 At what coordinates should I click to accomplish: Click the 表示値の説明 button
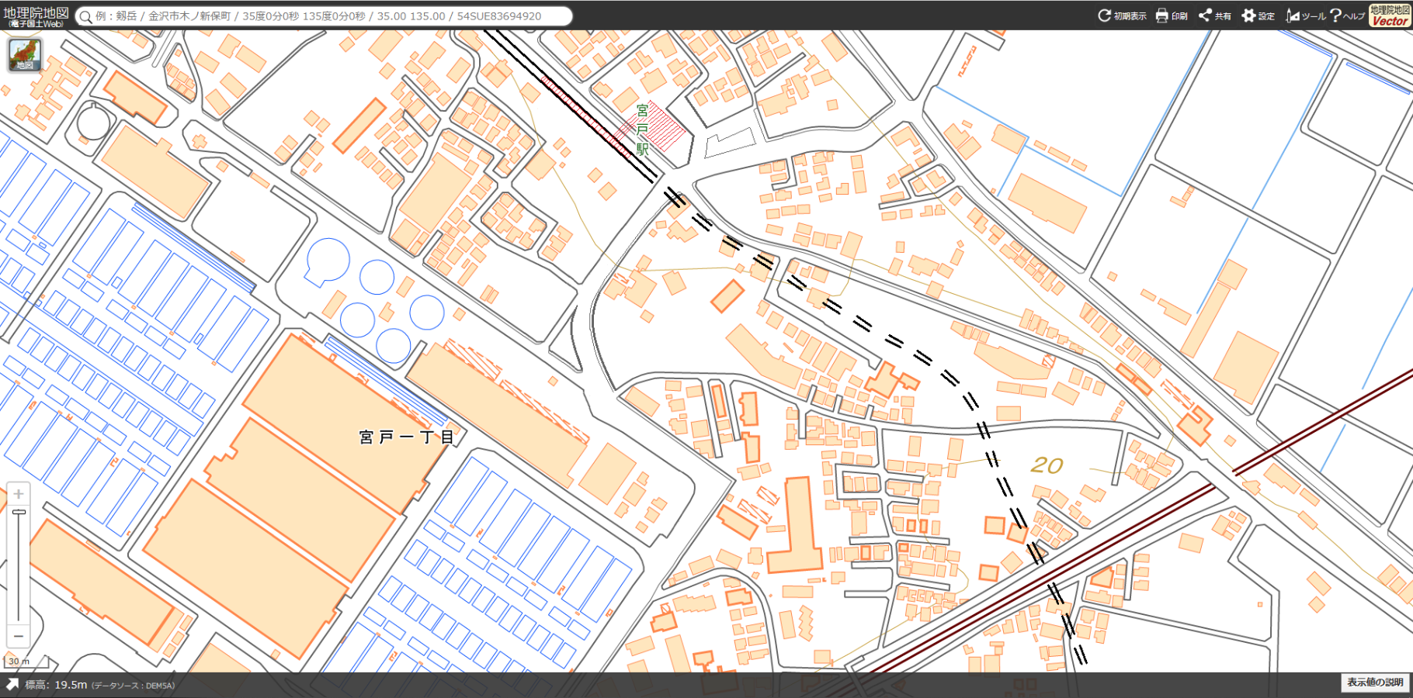pos(1375,682)
